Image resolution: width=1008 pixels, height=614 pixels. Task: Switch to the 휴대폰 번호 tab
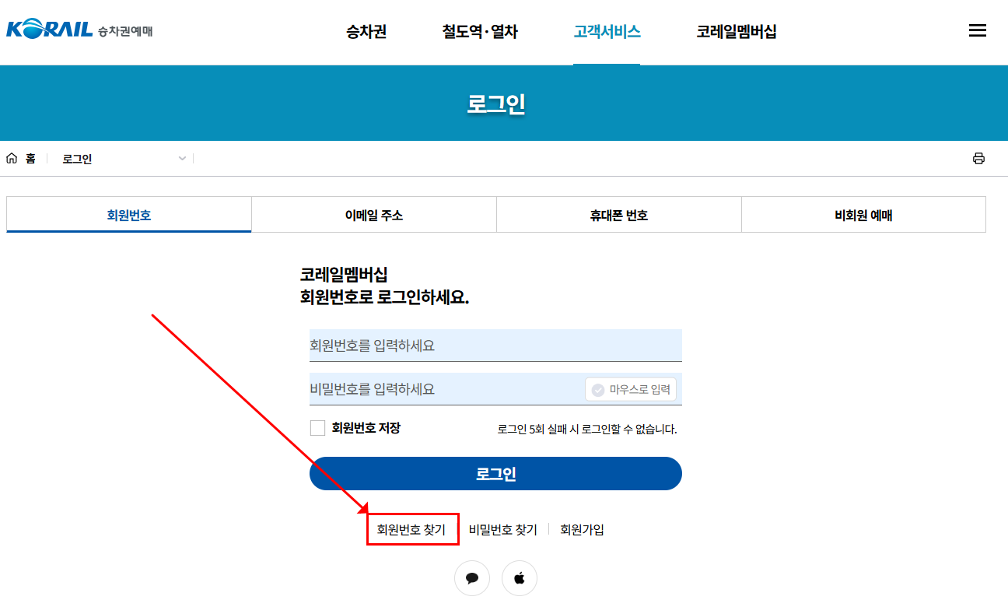pyautogui.click(x=619, y=214)
